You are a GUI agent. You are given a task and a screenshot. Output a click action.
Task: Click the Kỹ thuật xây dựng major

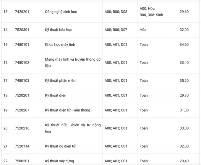point(59,161)
